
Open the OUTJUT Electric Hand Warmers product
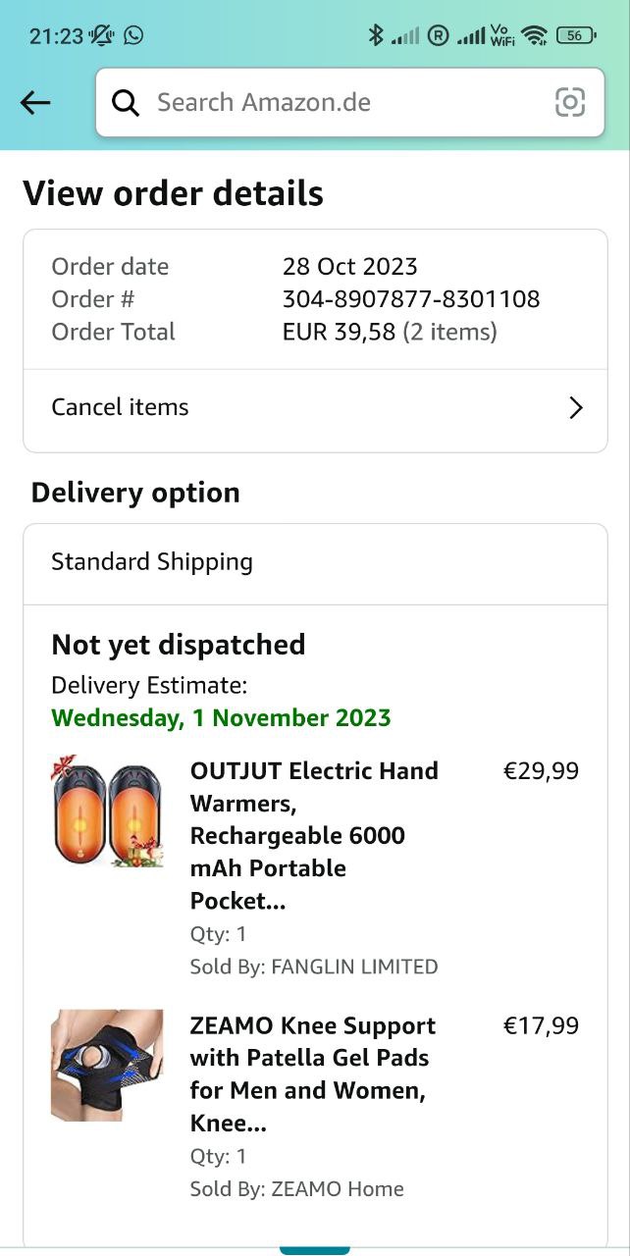click(x=314, y=835)
